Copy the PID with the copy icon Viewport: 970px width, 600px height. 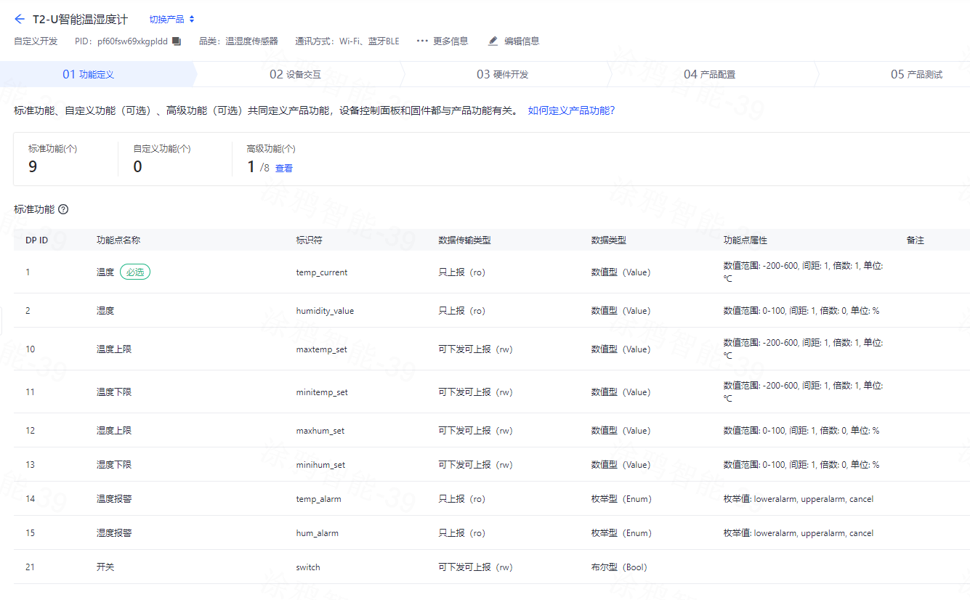(177, 41)
